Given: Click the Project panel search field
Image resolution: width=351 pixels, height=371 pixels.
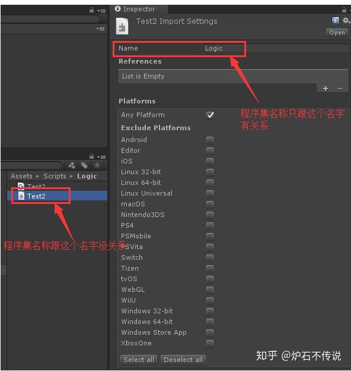Looking at the screenshot, I should [x=31, y=165].
